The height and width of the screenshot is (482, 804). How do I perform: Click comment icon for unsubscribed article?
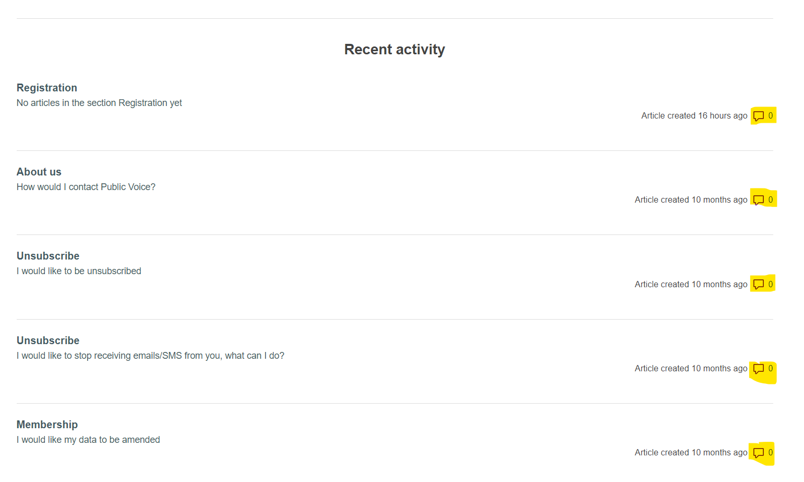click(759, 285)
